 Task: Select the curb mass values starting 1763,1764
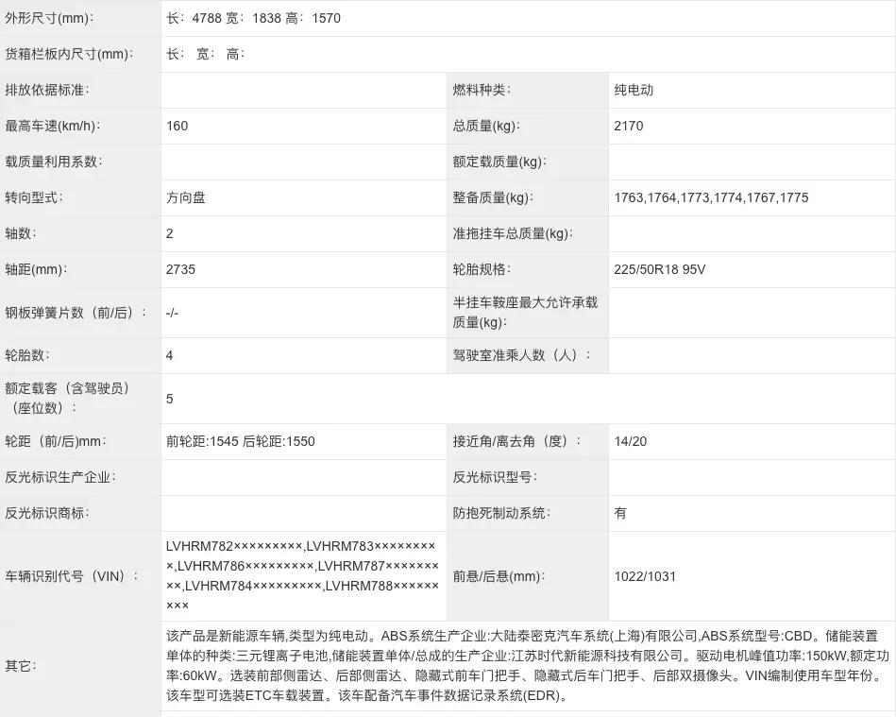pos(712,197)
